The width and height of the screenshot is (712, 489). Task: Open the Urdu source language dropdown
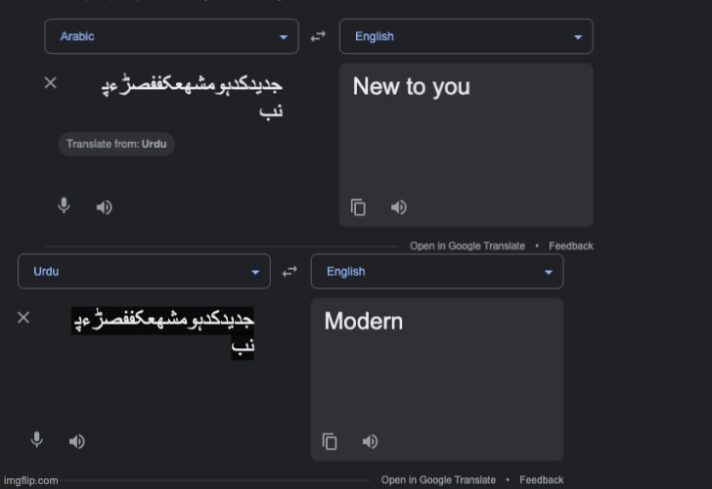(x=144, y=272)
